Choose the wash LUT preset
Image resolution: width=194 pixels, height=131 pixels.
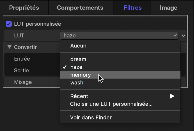click(x=77, y=83)
